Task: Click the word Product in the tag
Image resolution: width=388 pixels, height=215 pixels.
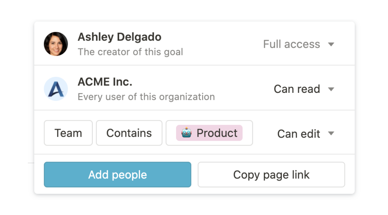Action: (217, 133)
